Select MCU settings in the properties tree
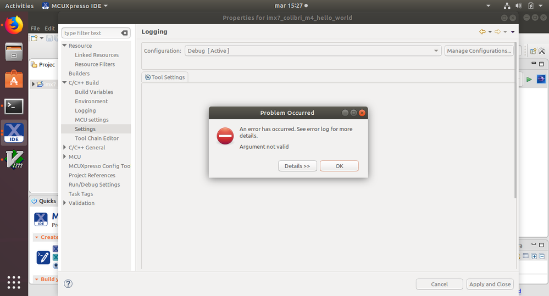The height and width of the screenshot is (296, 549). coord(91,120)
